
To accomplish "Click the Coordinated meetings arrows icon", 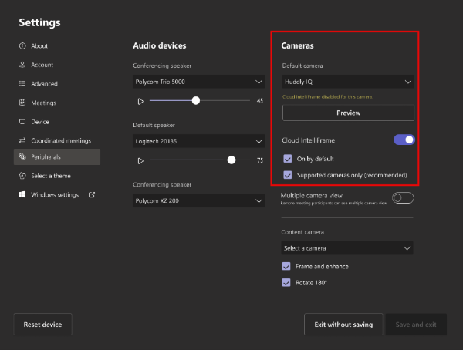I will point(22,140).
